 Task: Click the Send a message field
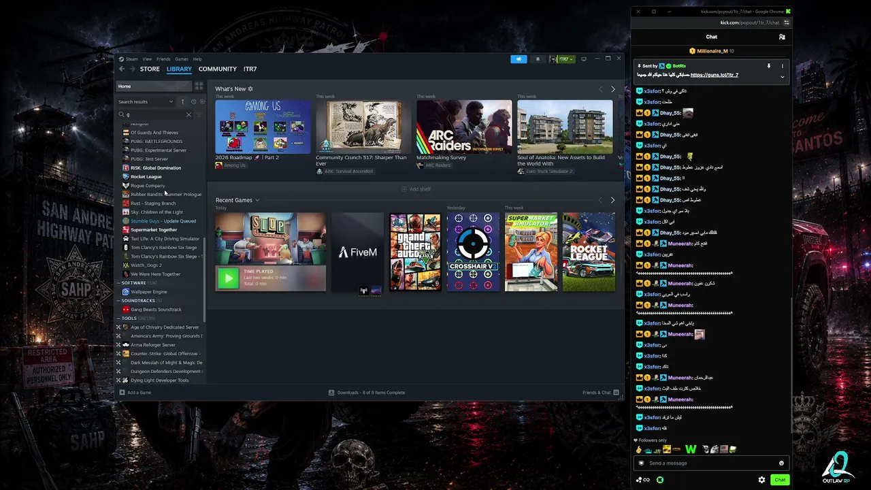[x=710, y=463]
